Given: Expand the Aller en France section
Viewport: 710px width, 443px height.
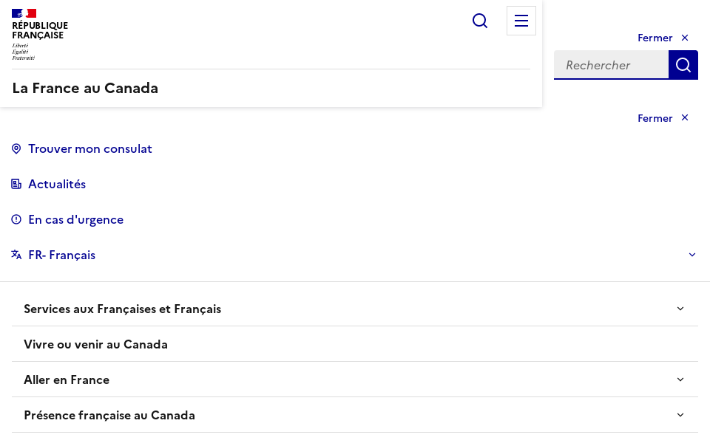Looking at the screenshot, I should point(680,380).
